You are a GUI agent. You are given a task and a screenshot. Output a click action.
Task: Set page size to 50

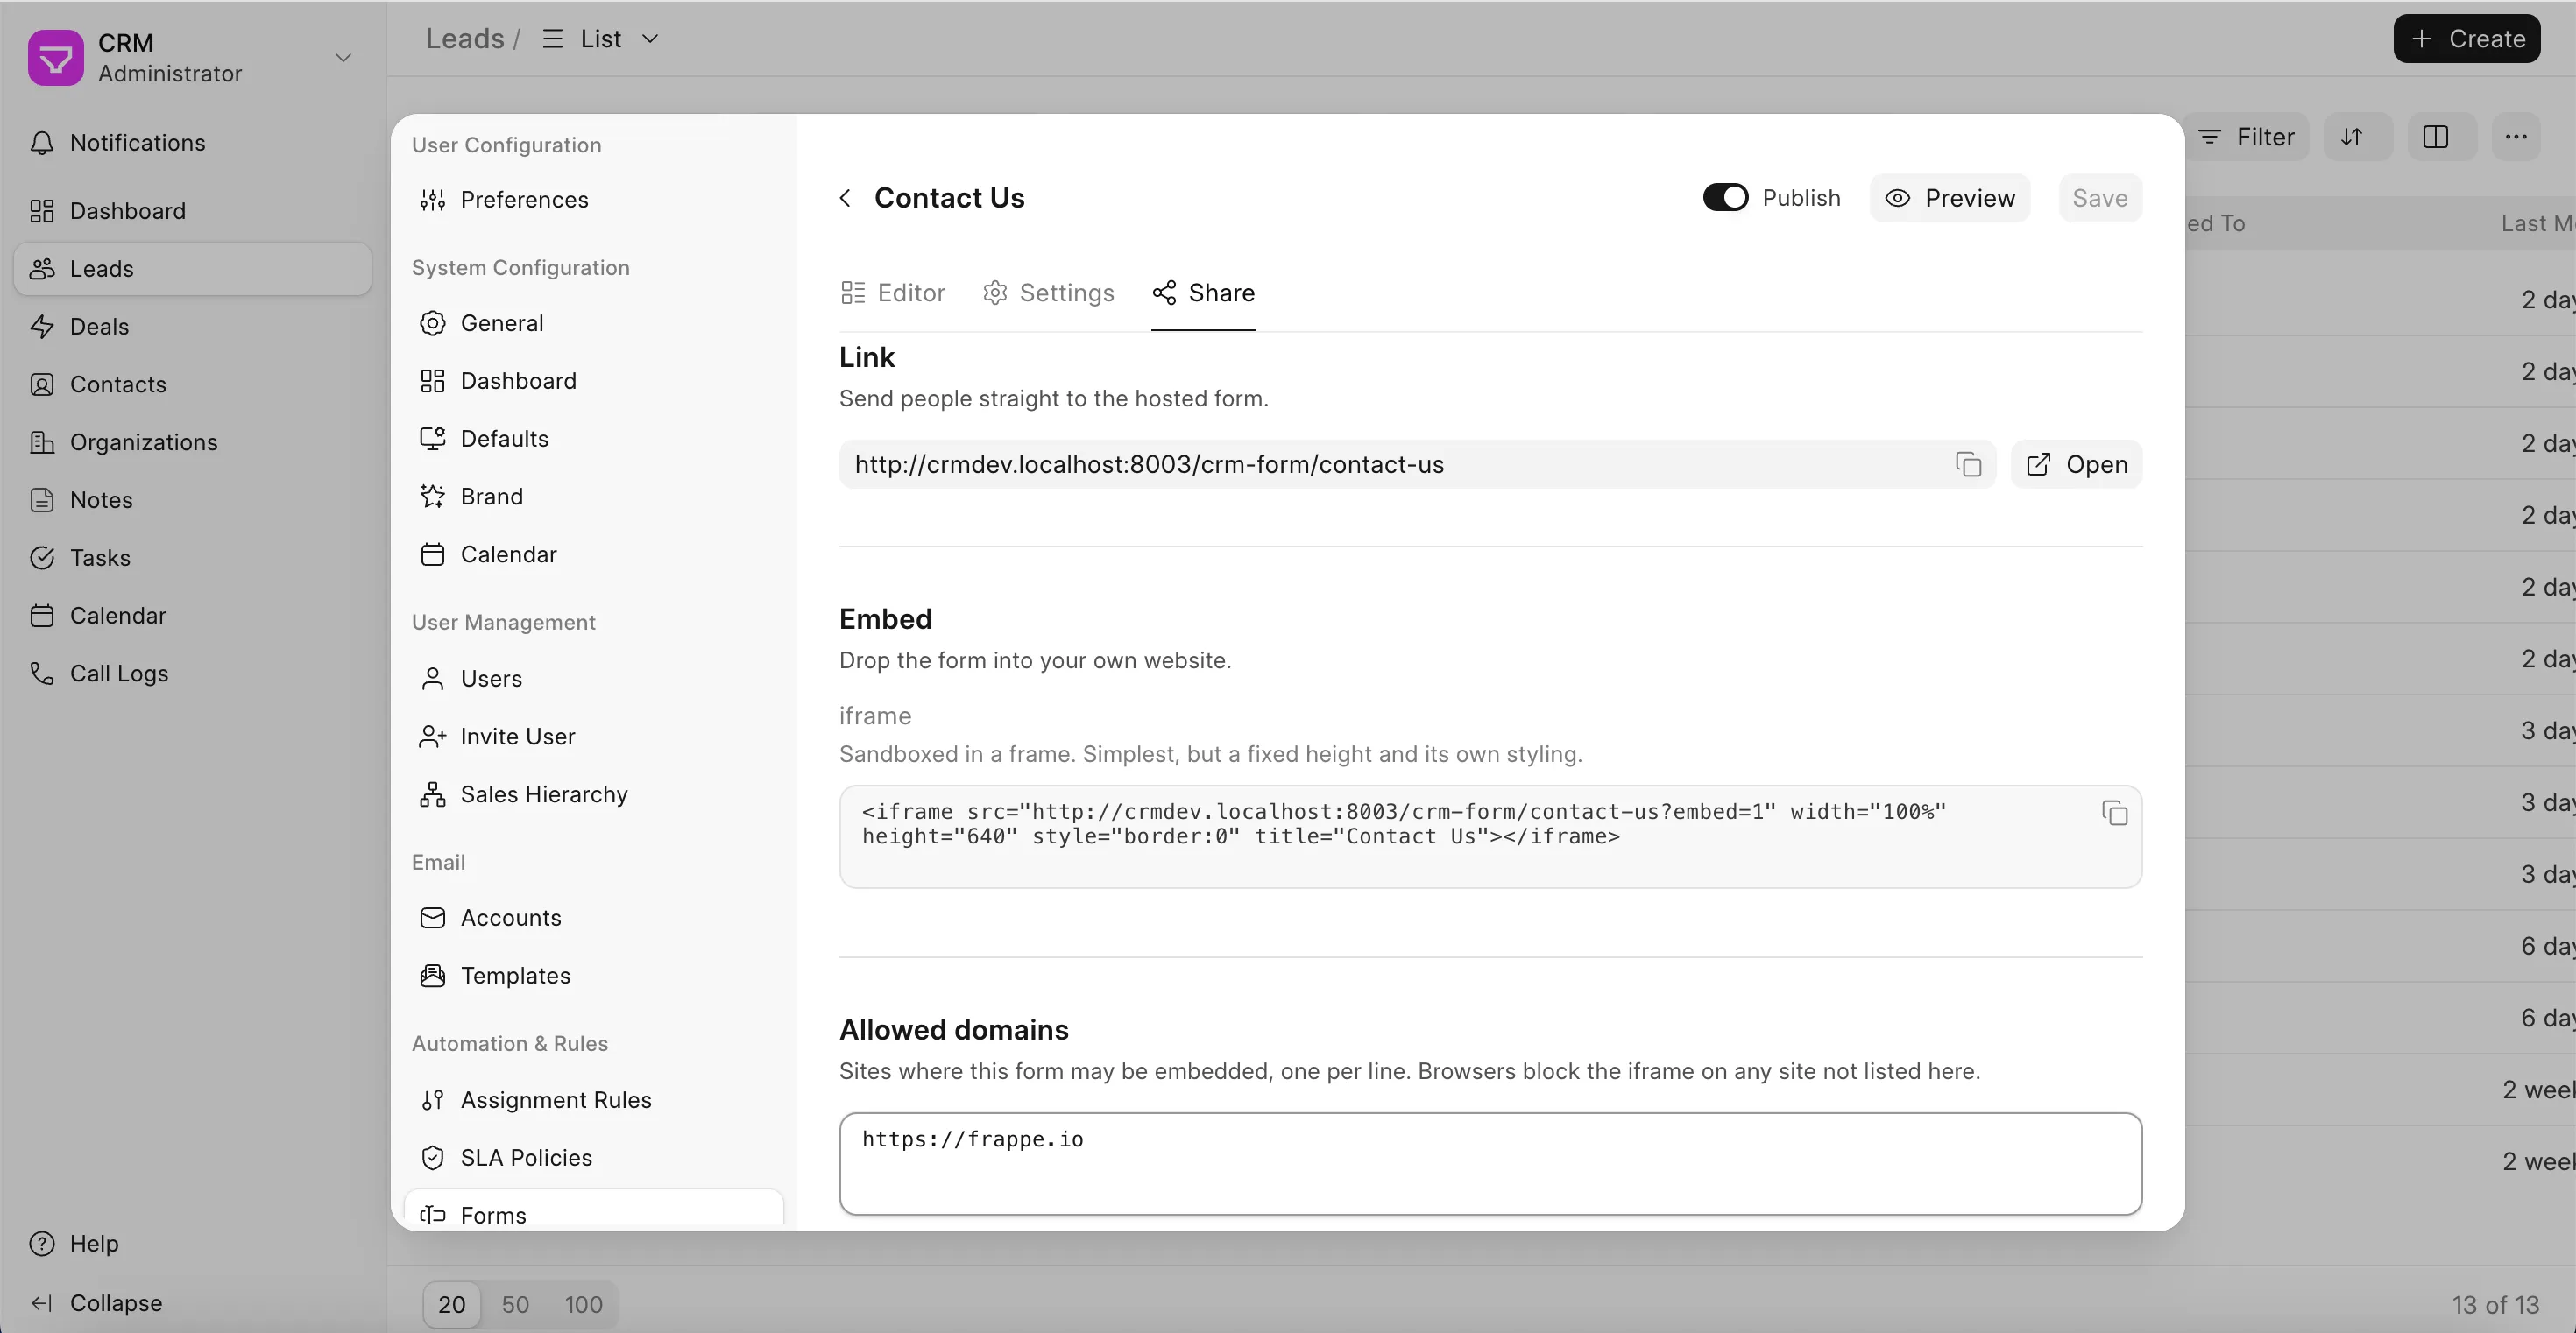(515, 1305)
